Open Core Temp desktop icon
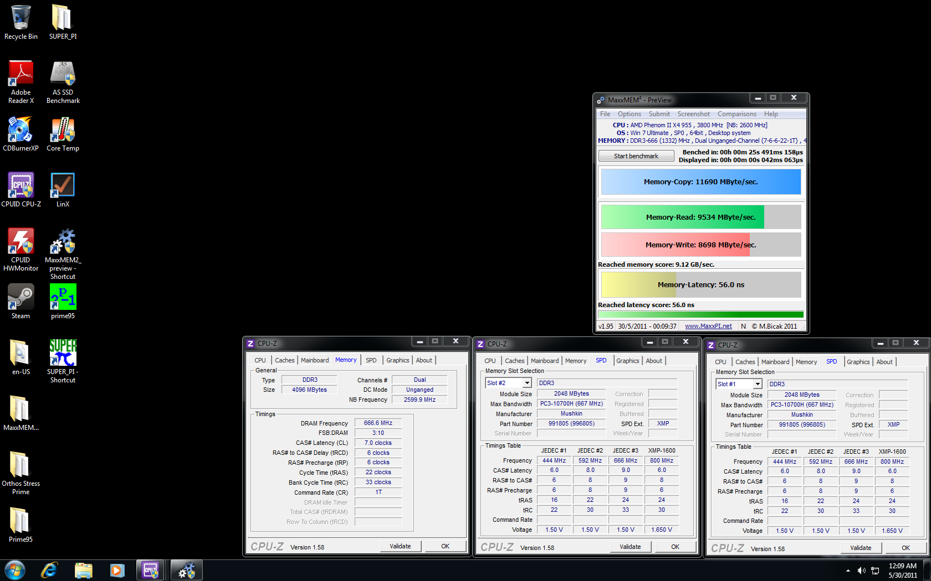The image size is (931, 581). pyautogui.click(x=63, y=134)
